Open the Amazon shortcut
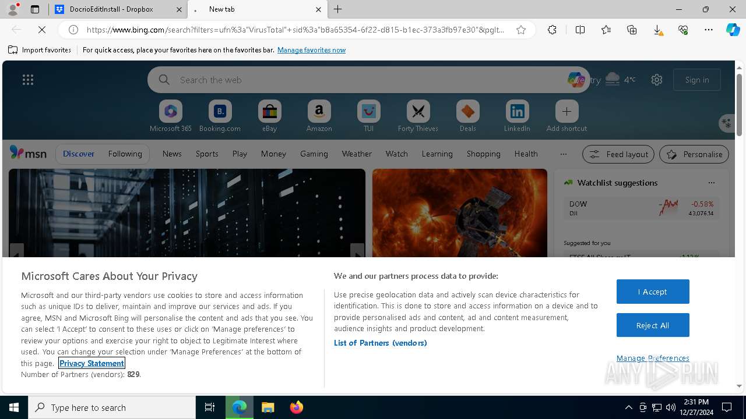 pos(319,116)
